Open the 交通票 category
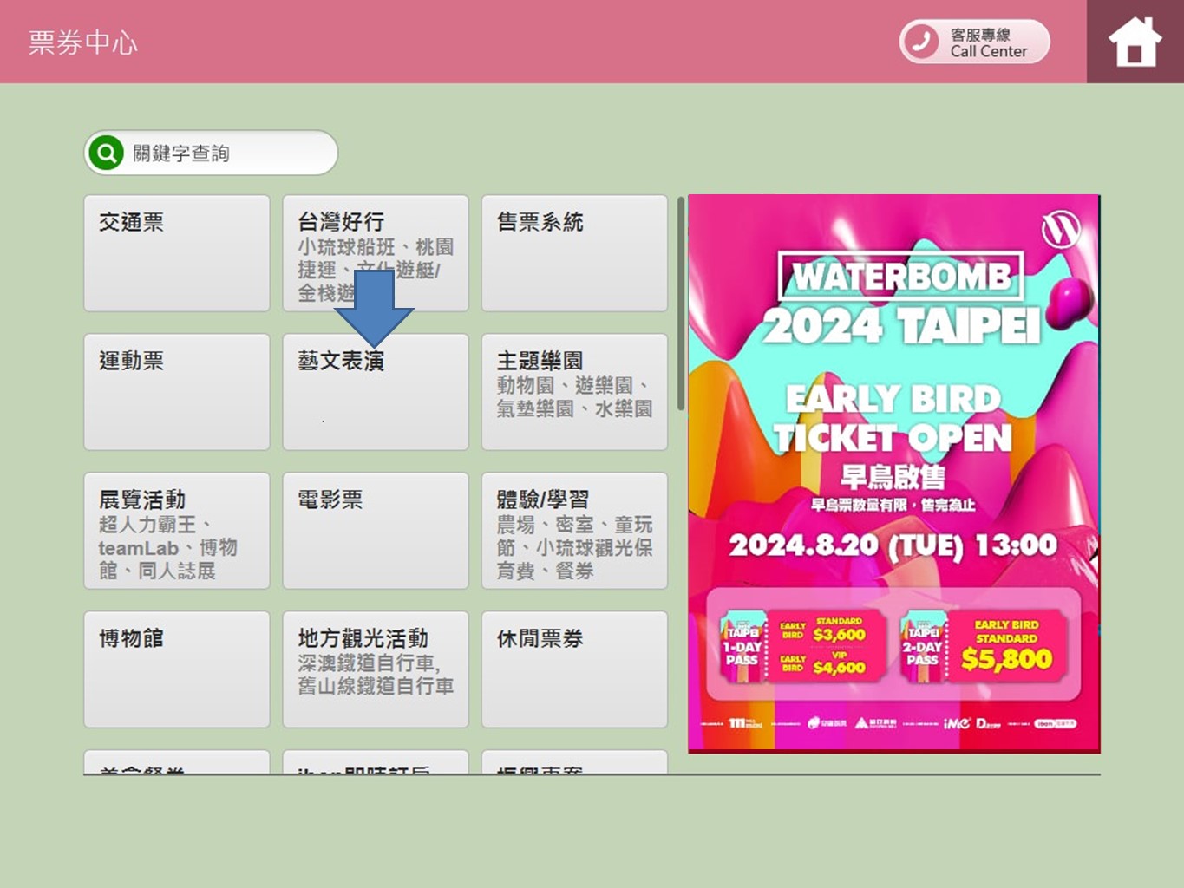Screen dimensions: 1184x888 coord(177,253)
